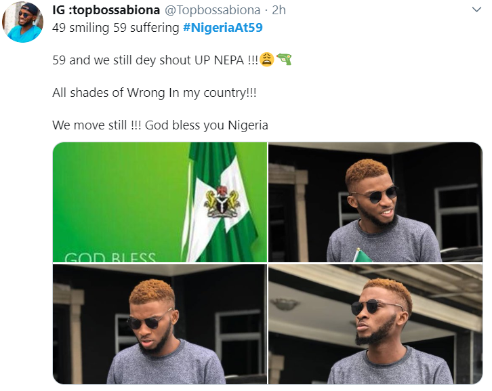
Task: Open the green Nigerian flag image
Action: (x=159, y=202)
